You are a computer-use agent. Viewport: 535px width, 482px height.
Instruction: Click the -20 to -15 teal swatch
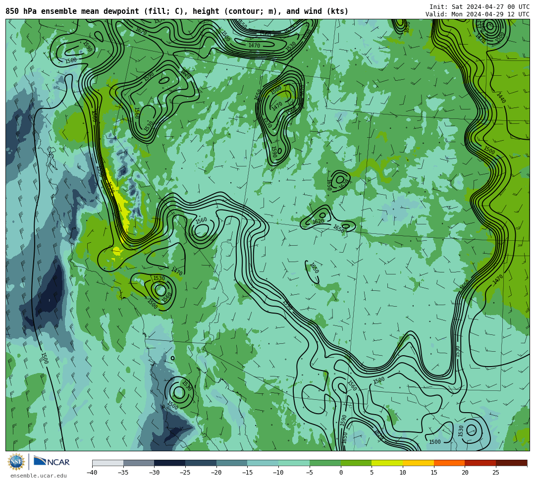tap(232, 463)
